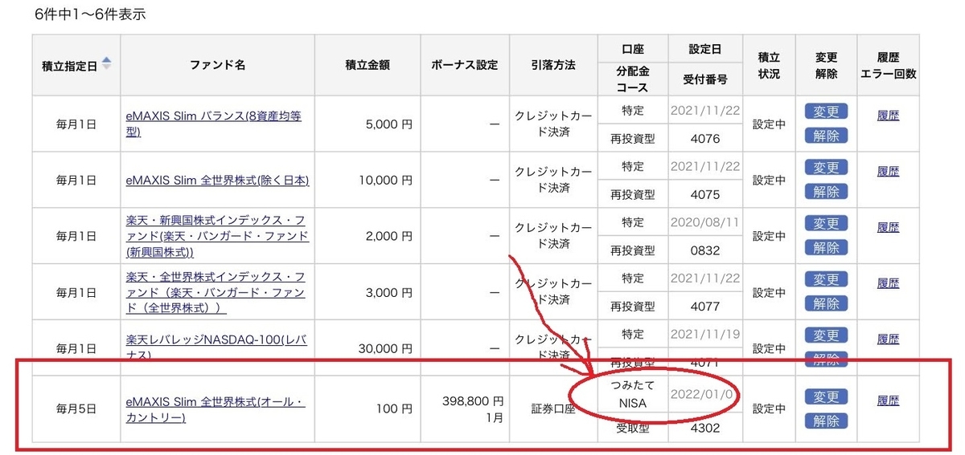Open eMAXIS Slim バランス(8資産均等型) fund link
The width and height of the screenshot is (965, 455).
point(214,124)
